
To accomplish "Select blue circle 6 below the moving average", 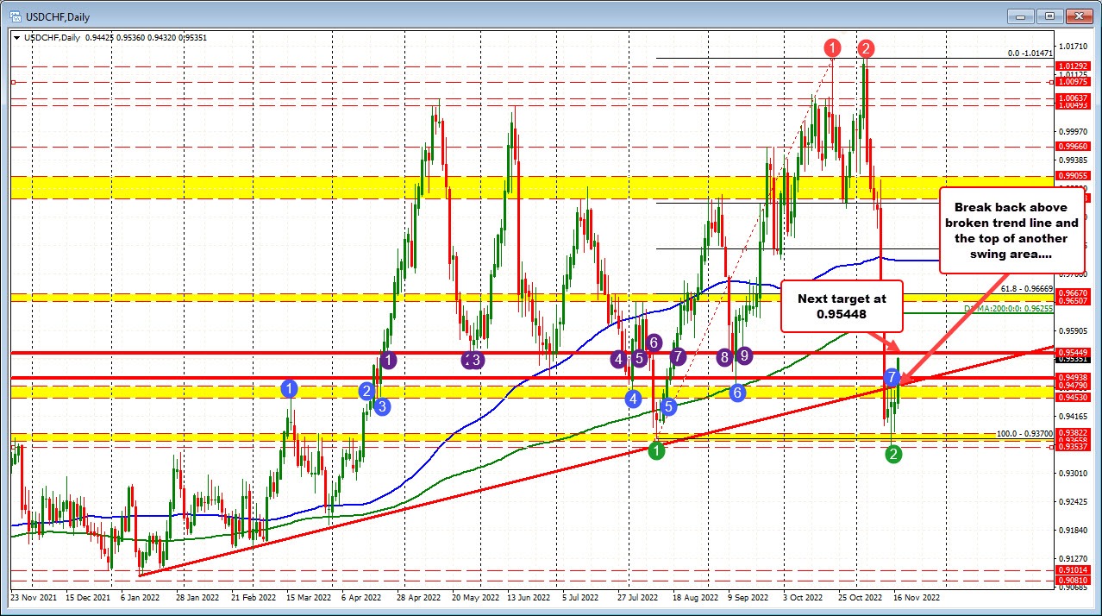I will click(x=737, y=393).
